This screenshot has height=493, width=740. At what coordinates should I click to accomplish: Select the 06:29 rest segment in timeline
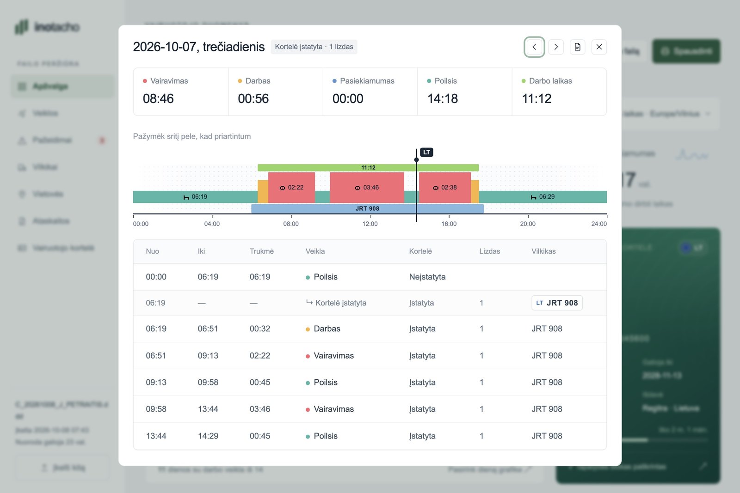point(543,197)
